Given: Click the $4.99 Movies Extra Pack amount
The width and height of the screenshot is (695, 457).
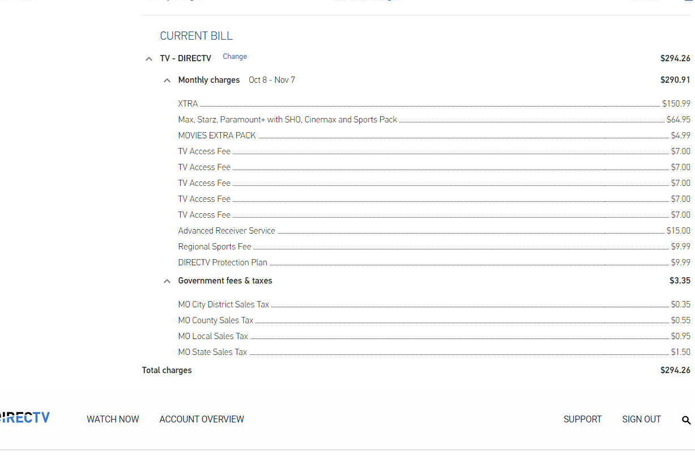Looking at the screenshot, I should point(681,136).
